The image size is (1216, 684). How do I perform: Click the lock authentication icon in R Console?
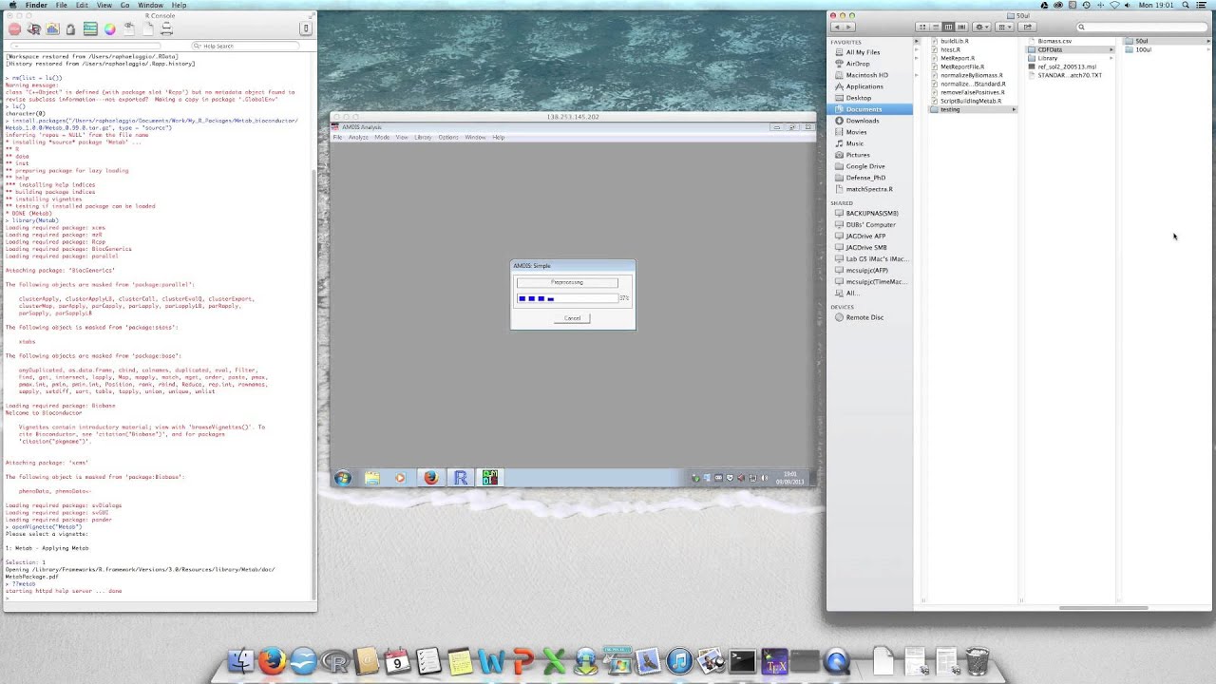pyautogui.click(x=70, y=29)
